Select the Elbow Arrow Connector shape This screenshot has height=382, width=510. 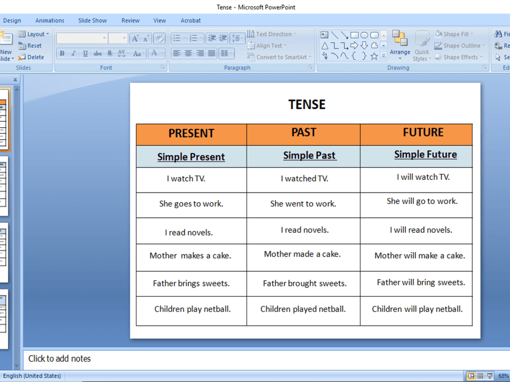coord(344,45)
